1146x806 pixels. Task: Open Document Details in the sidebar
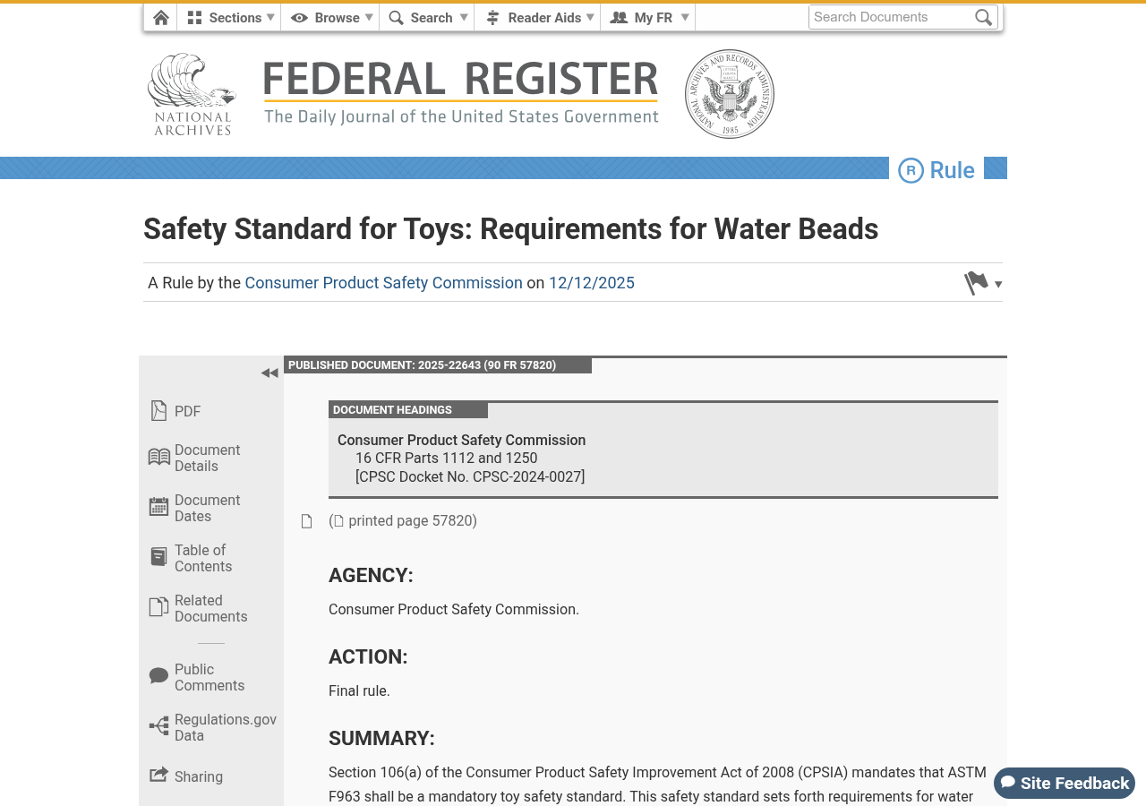[x=208, y=458]
